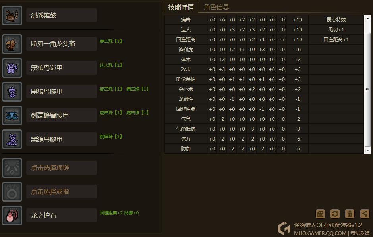Screen dimensions: 373x237
Task: Click the 见切+1 activated skill cell
Action: pyautogui.click(x=336, y=30)
